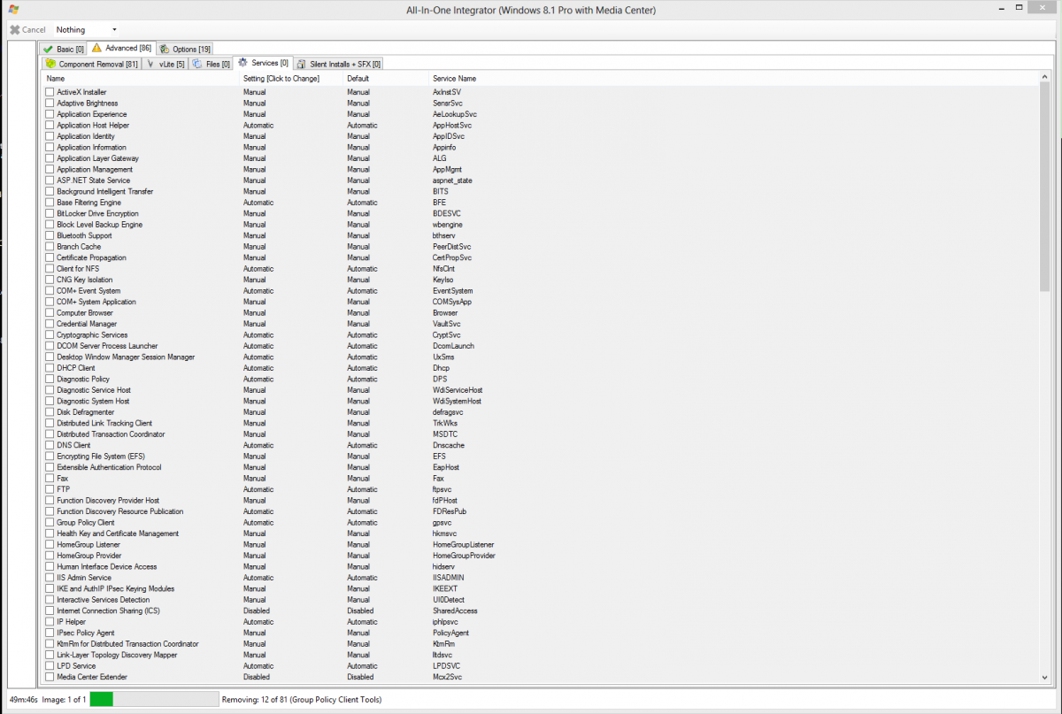Click the scrollbar up arrow
The width and height of the screenshot is (1062, 714).
click(x=1045, y=78)
